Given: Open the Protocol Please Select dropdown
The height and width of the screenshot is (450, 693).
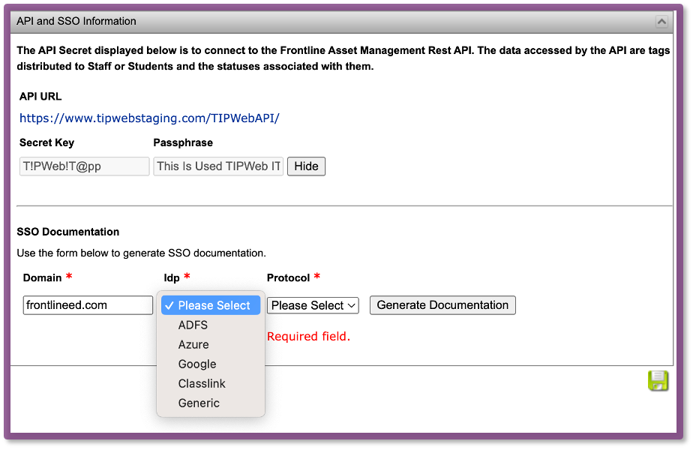Looking at the screenshot, I should point(313,305).
